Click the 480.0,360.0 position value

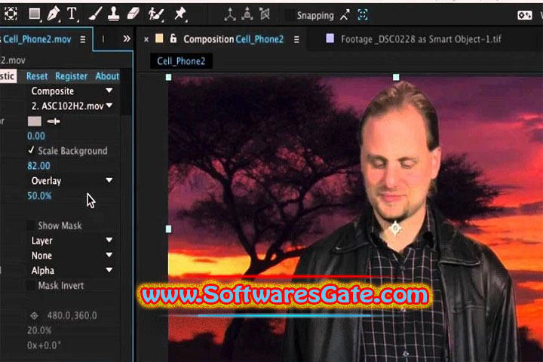(72, 315)
